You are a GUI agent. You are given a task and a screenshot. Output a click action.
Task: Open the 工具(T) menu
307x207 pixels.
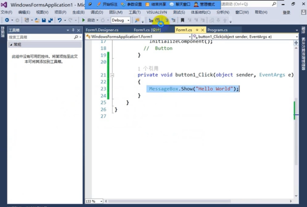pos(134,12)
